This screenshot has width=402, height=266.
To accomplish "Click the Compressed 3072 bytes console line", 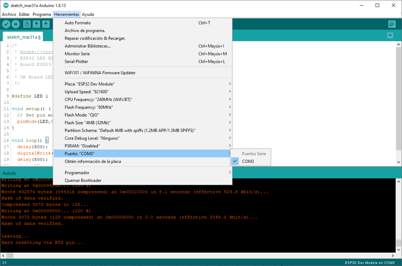I will pyautogui.click(x=45, y=204).
